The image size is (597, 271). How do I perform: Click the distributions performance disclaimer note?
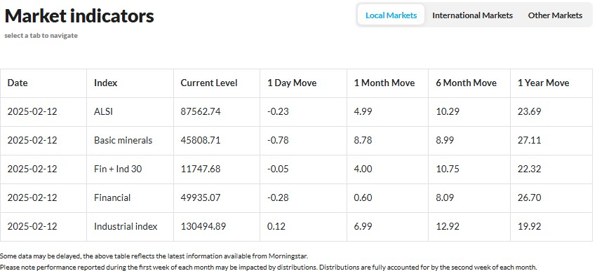[269, 267]
